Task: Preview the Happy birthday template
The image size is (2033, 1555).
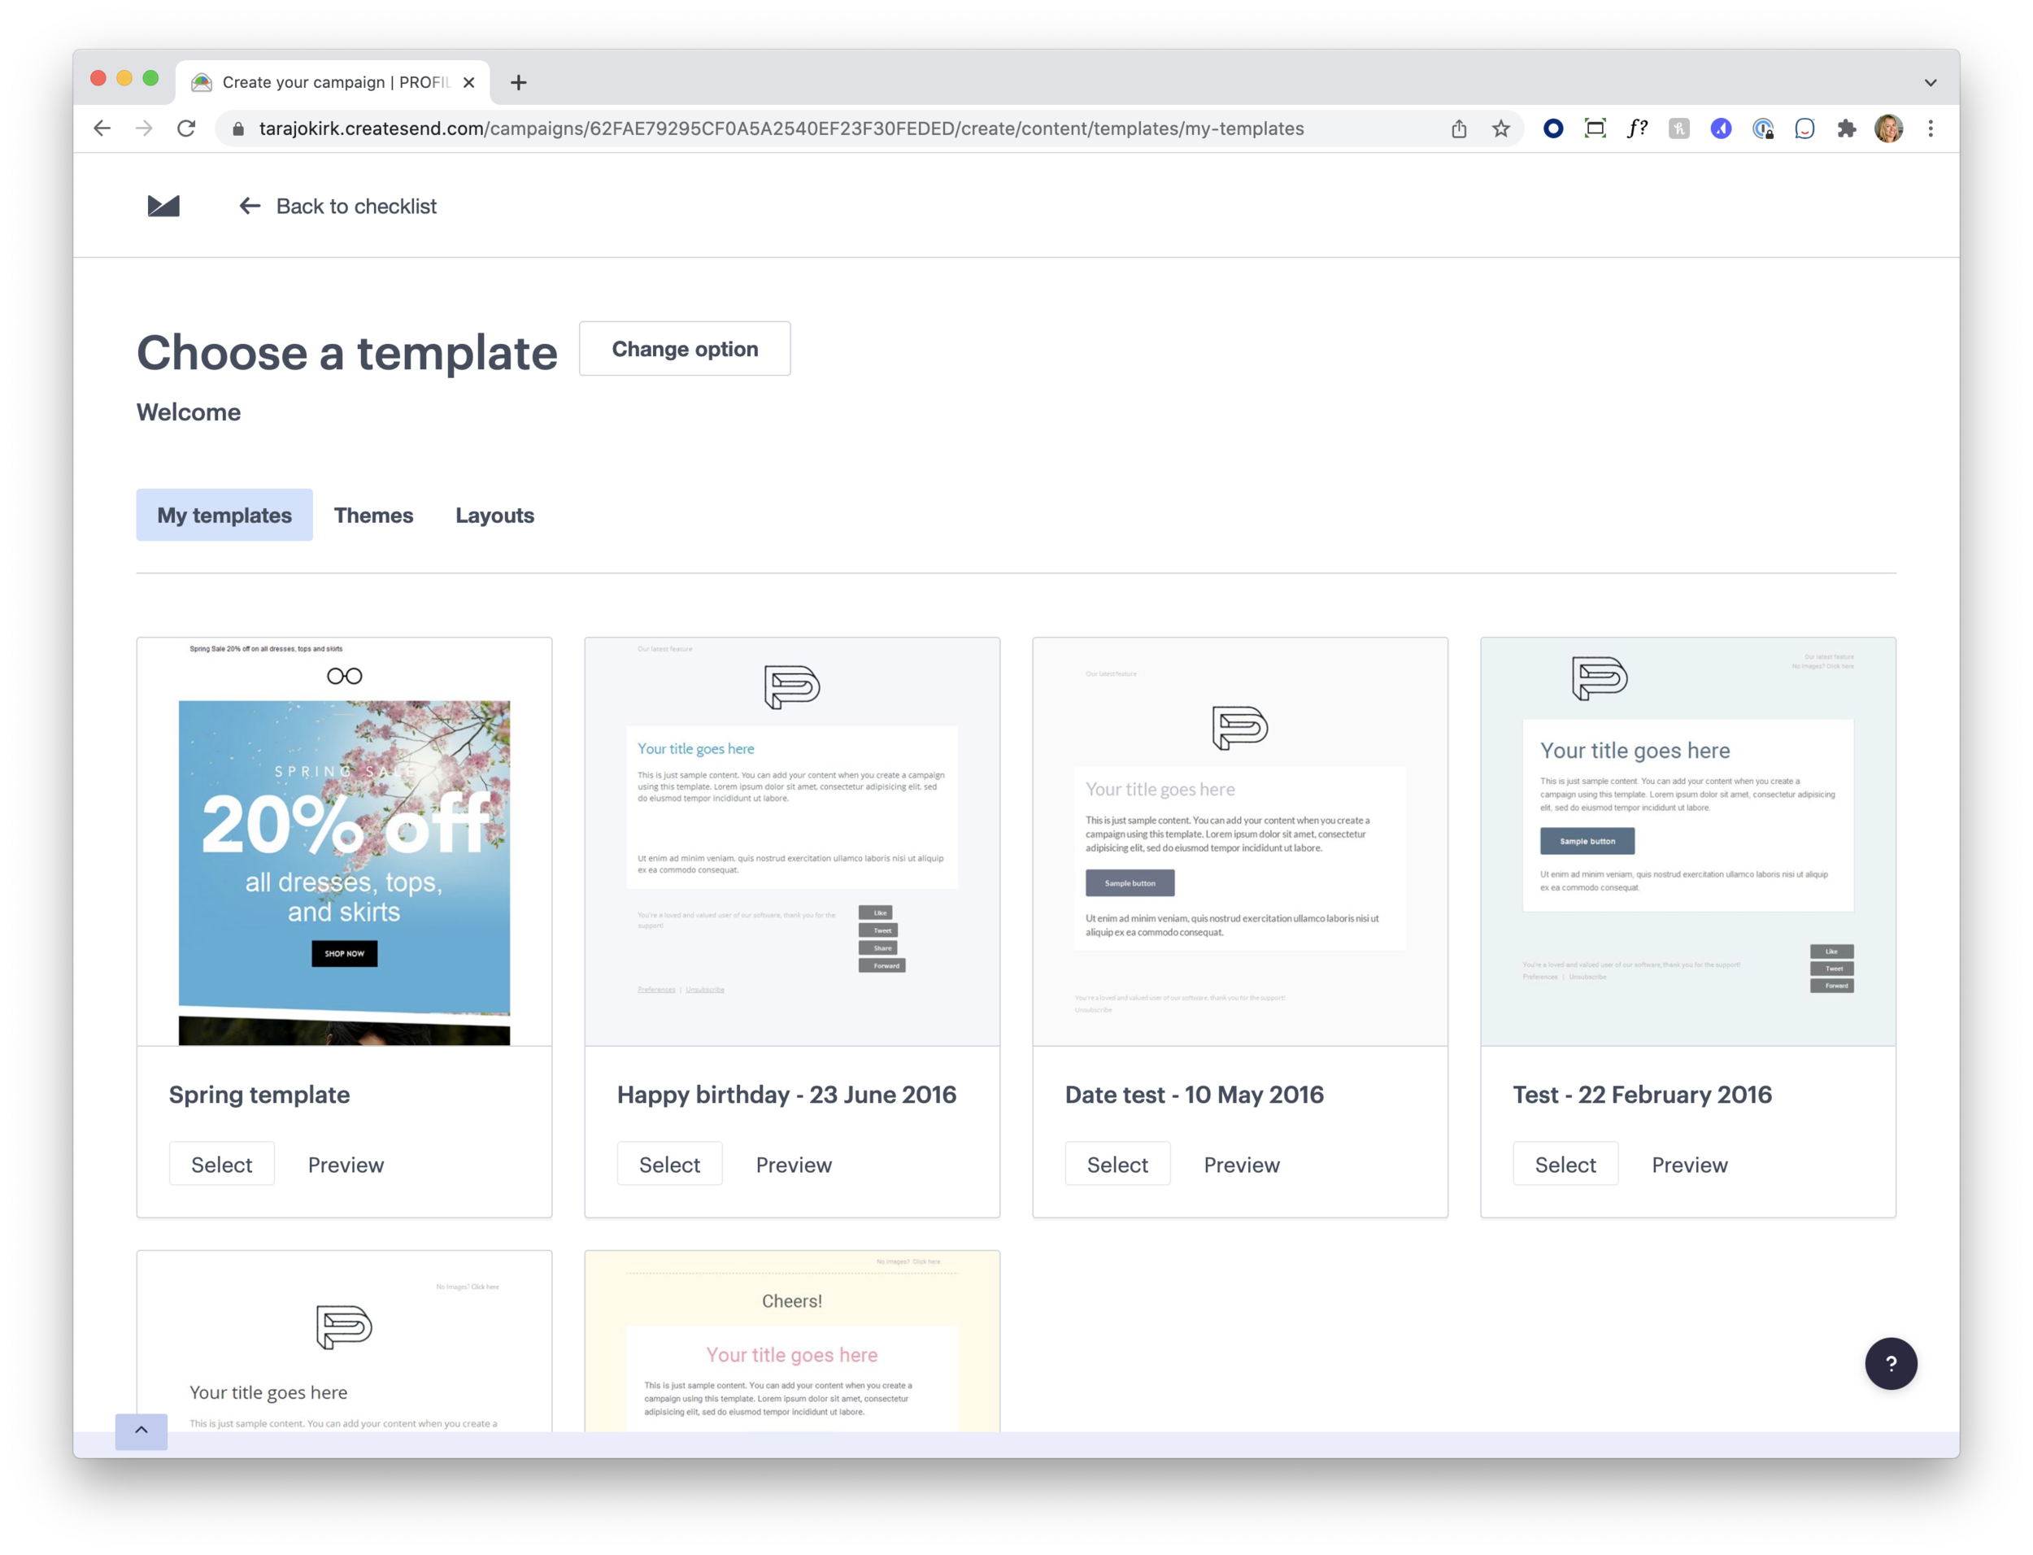Action: (793, 1165)
